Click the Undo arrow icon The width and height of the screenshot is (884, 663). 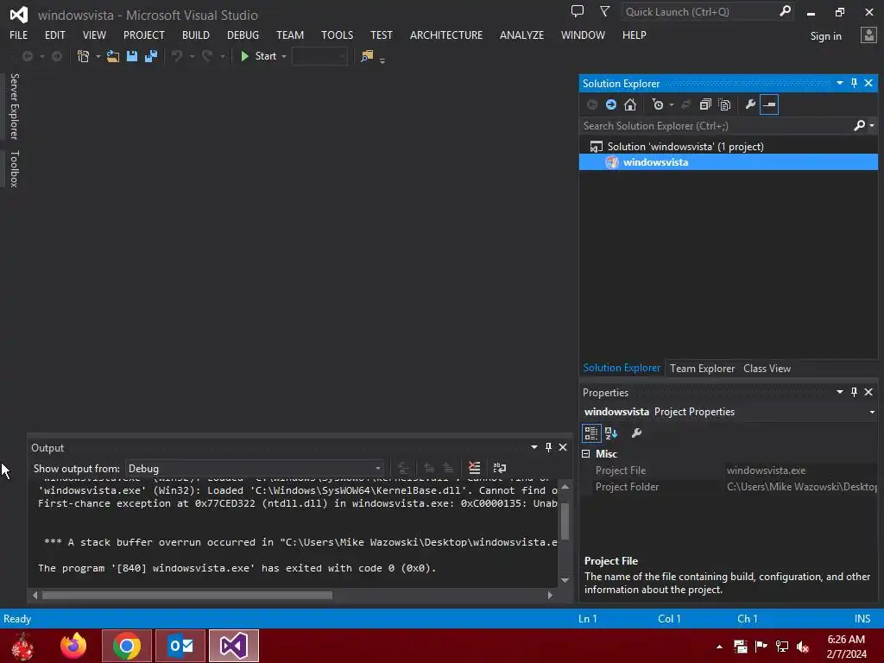[x=177, y=56]
